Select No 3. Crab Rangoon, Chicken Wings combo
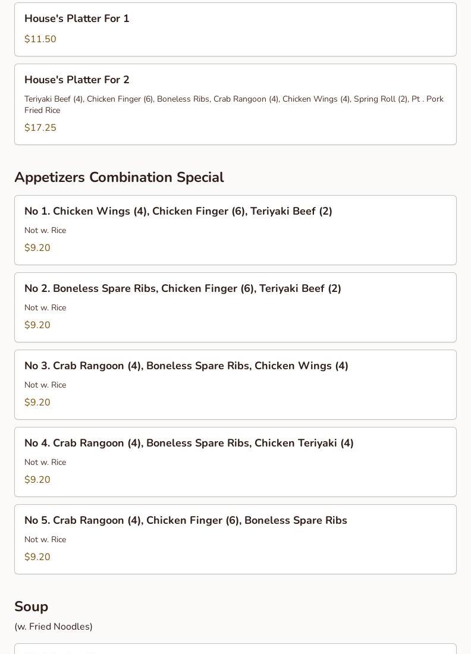471x654 pixels. pos(186,366)
